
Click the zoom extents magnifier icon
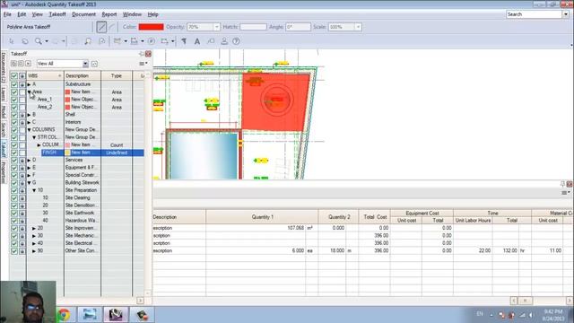tap(88, 41)
